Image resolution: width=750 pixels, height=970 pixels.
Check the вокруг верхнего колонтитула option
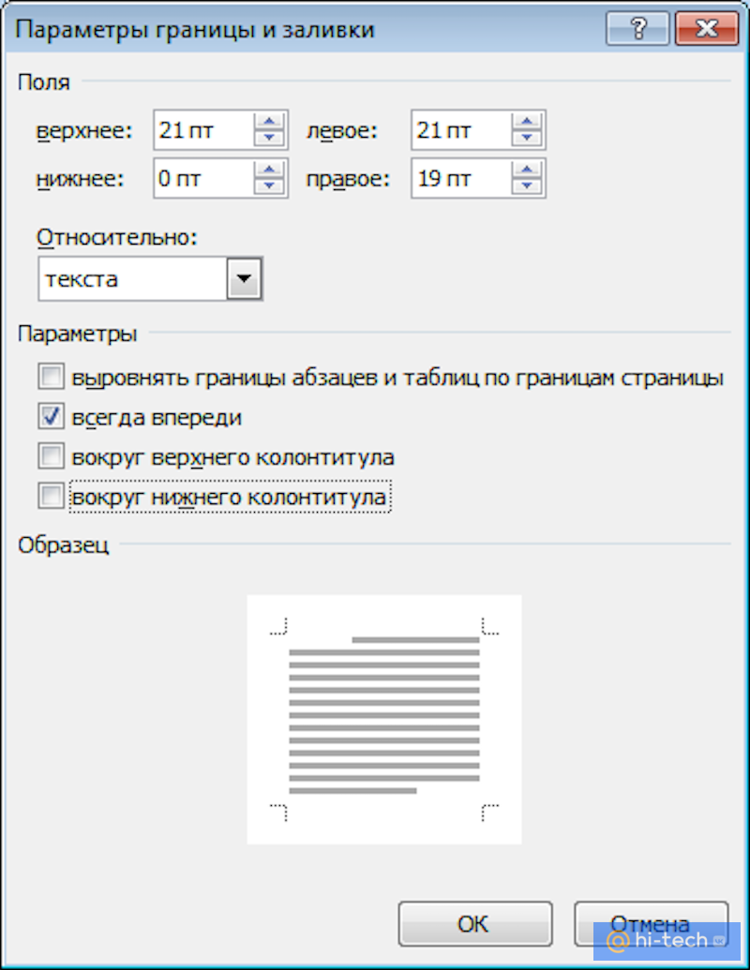51,456
